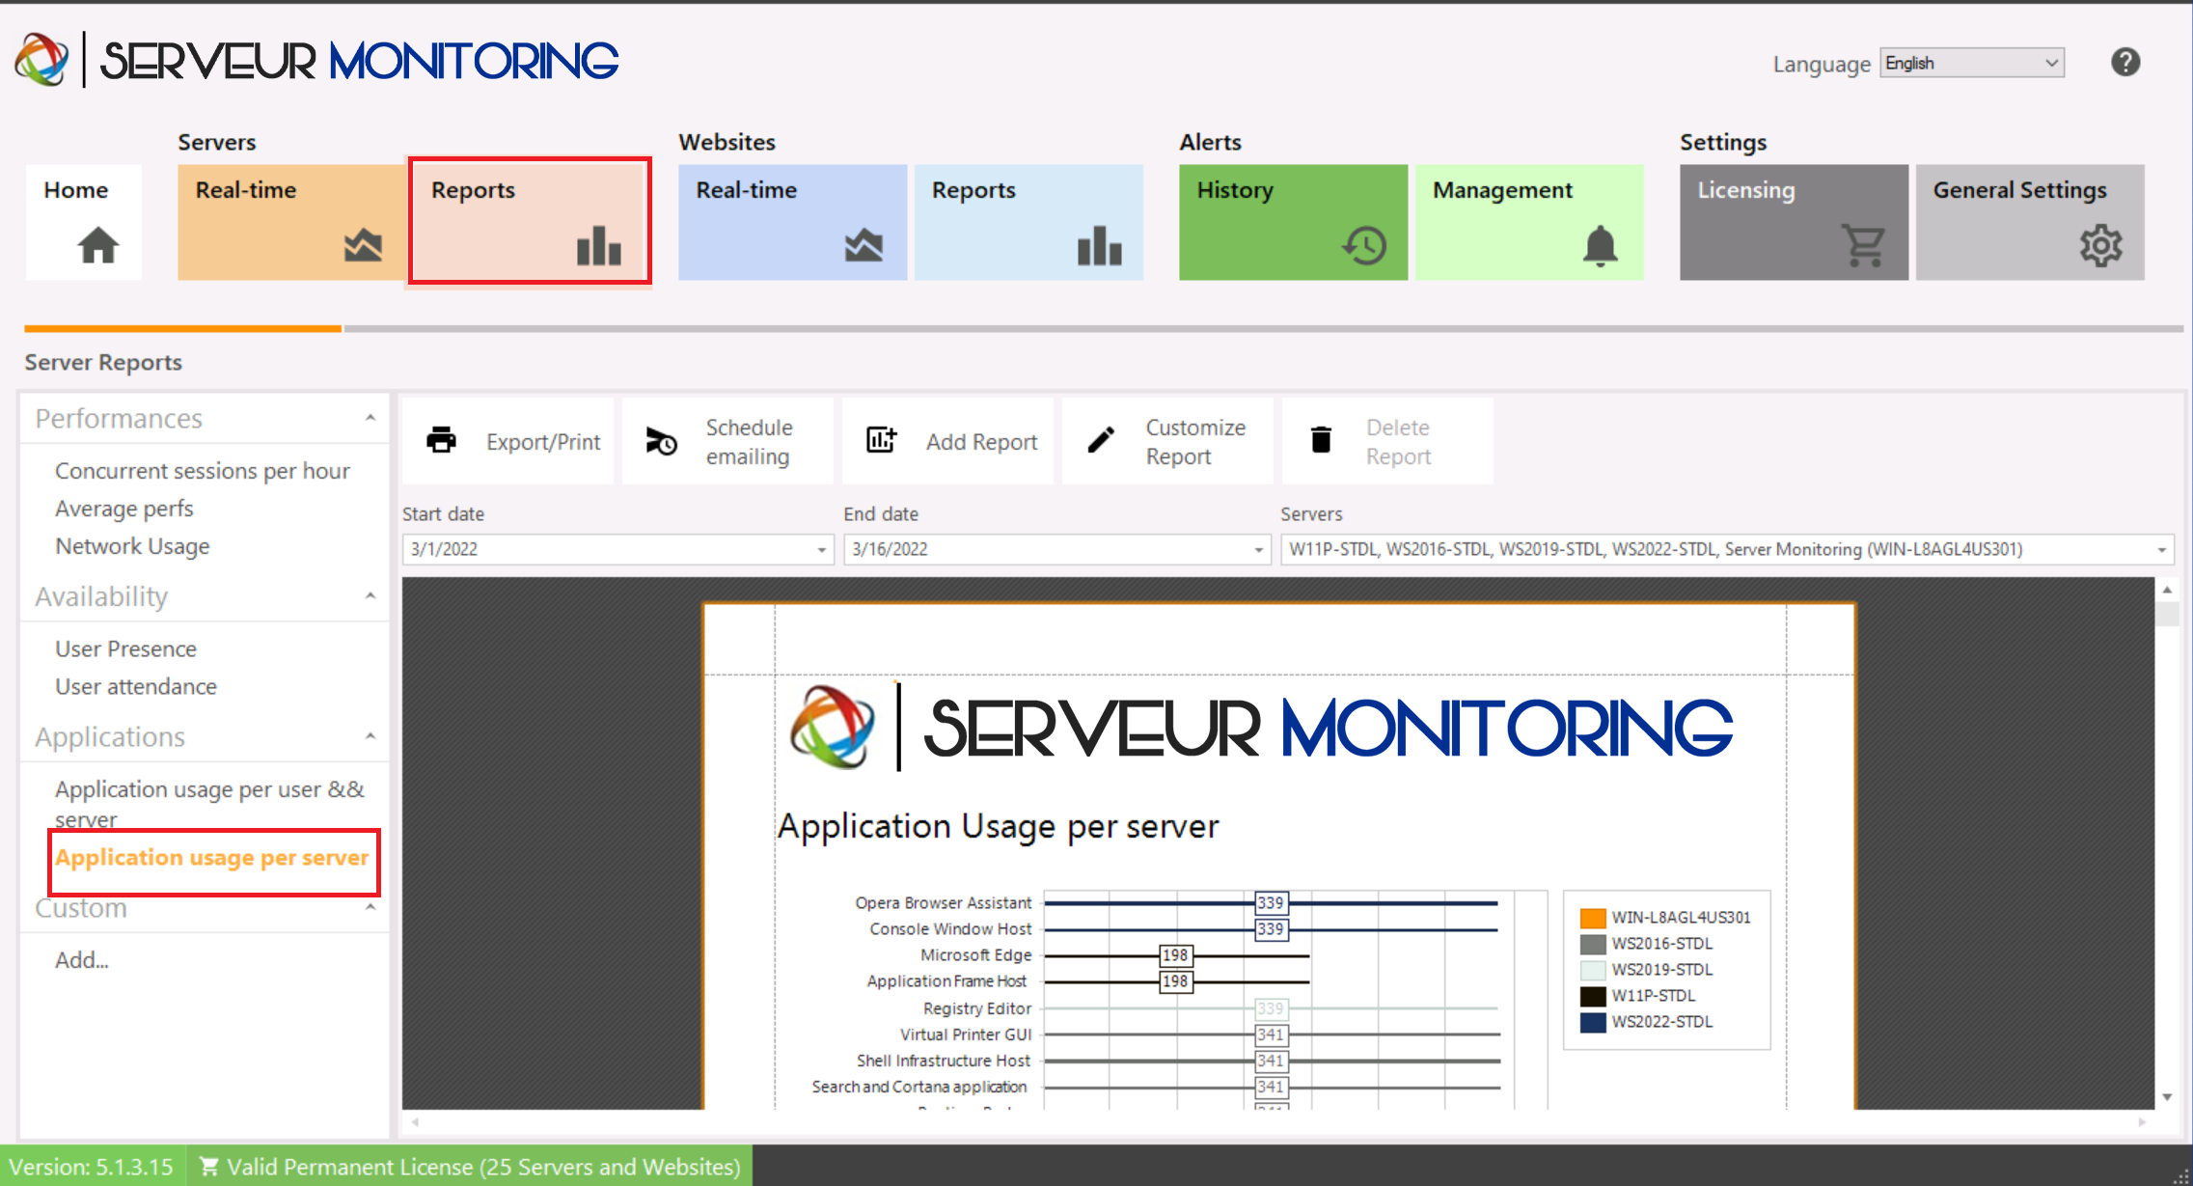Image resolution: width=2193 pixels, height=1186 pixels.
Task: Click the Add Report button label
Action: click(981, 442)
